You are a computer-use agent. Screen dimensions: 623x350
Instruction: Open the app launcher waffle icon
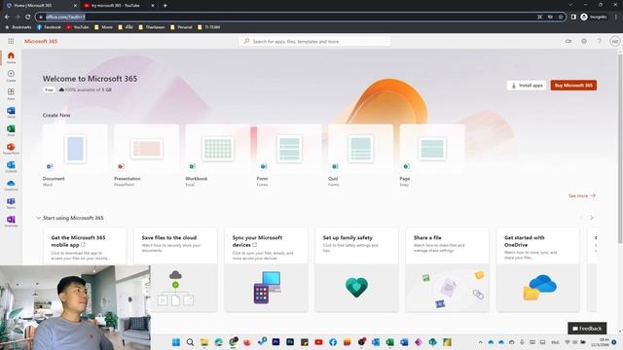[x=11, y=41]
